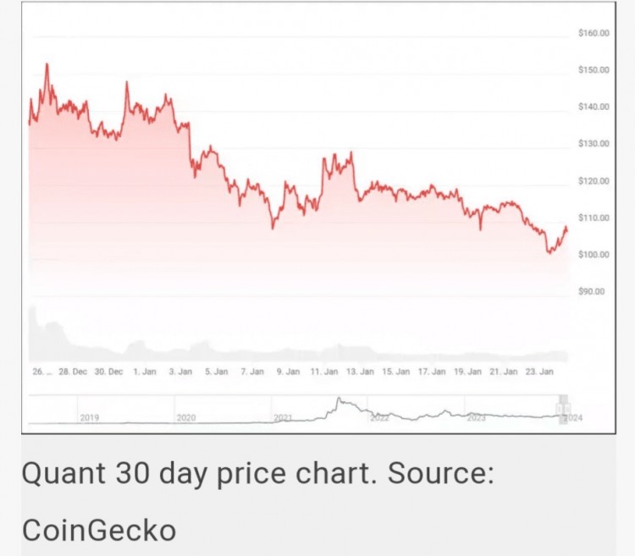The image size is (635, 556).
Task: Select the $150.00 y-axis label
Action: tap(594, 69)
